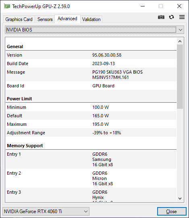The height and width of the screenshot is (218, 189).
Task: Open the hamburger menu icon
Action: tap(182, 17)
